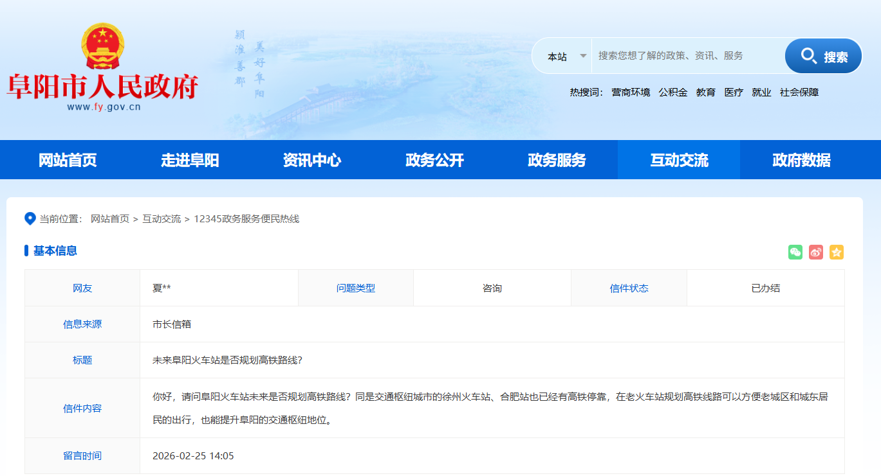
Task: Click the 信息来源 row label
Action: coord(82,324)
